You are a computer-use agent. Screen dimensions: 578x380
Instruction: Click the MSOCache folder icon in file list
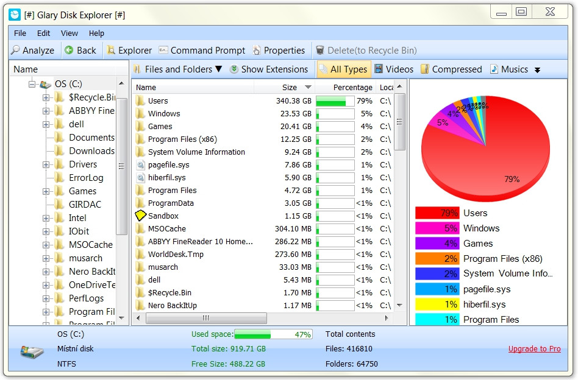pos(140,228)
